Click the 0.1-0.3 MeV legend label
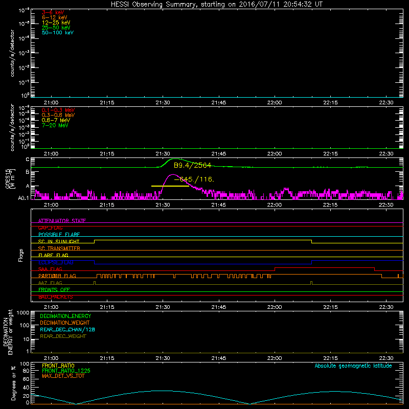 pos(58,110)
